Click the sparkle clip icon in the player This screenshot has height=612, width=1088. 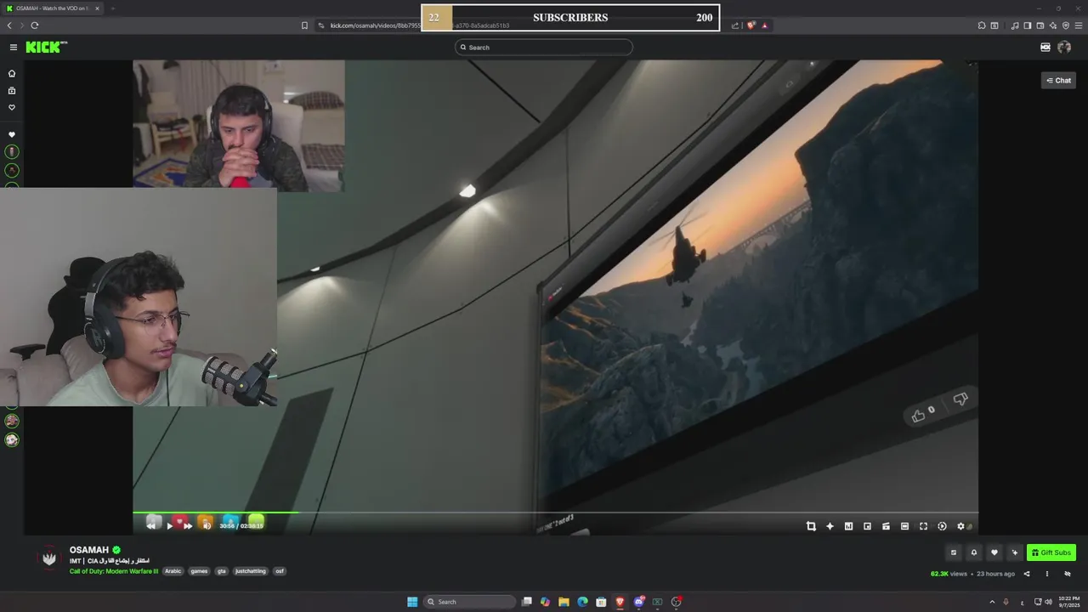point(830,526)
